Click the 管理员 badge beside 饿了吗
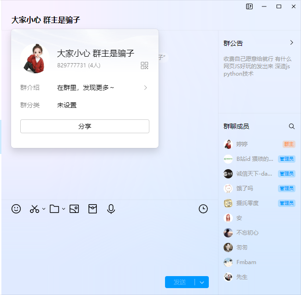This screenshot has height=295, width=301. 287,189
